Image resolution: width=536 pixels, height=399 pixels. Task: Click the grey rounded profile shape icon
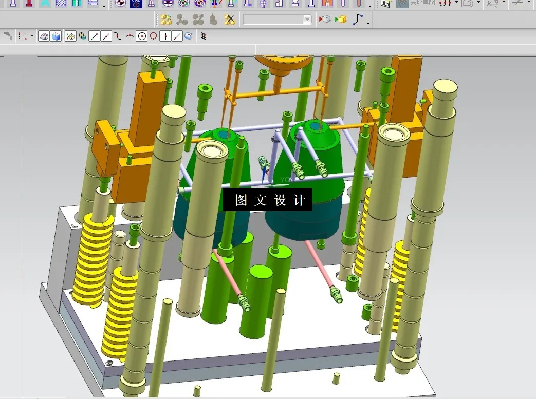pos(467,4)
